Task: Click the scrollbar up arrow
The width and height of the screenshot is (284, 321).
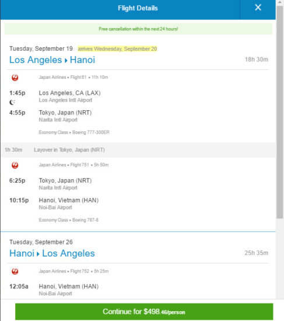Action: (280, 2)
